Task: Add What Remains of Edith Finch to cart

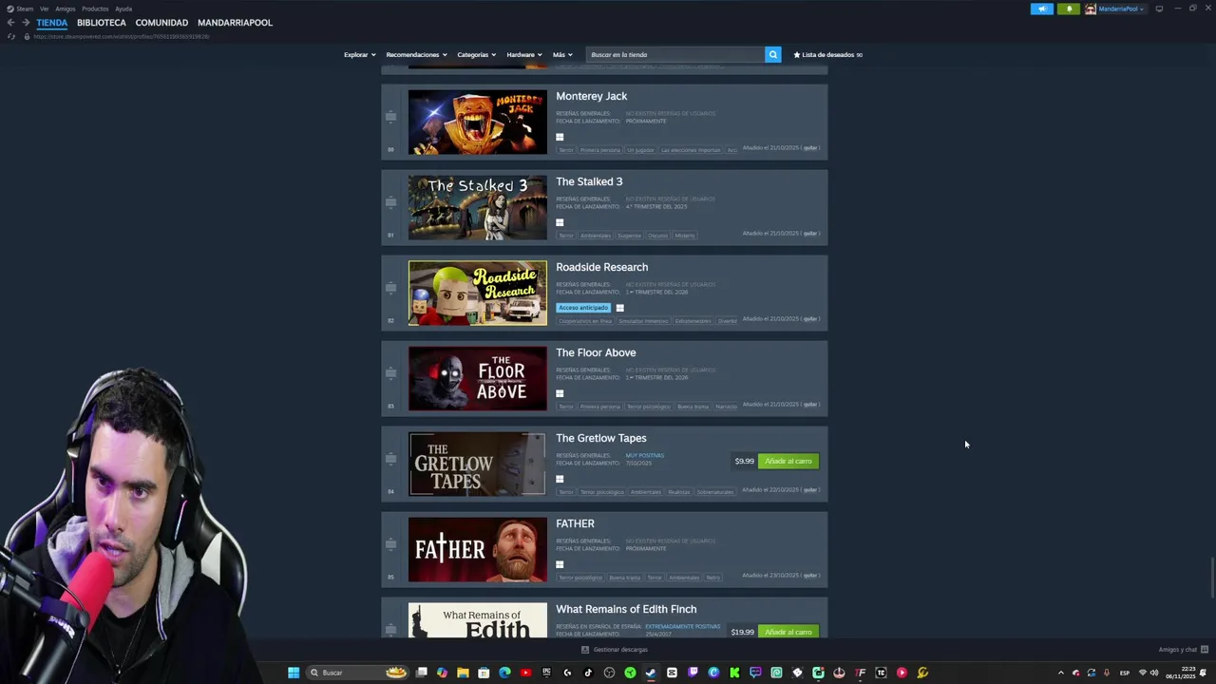Action: pyautogui.click(x=788, y=632)
